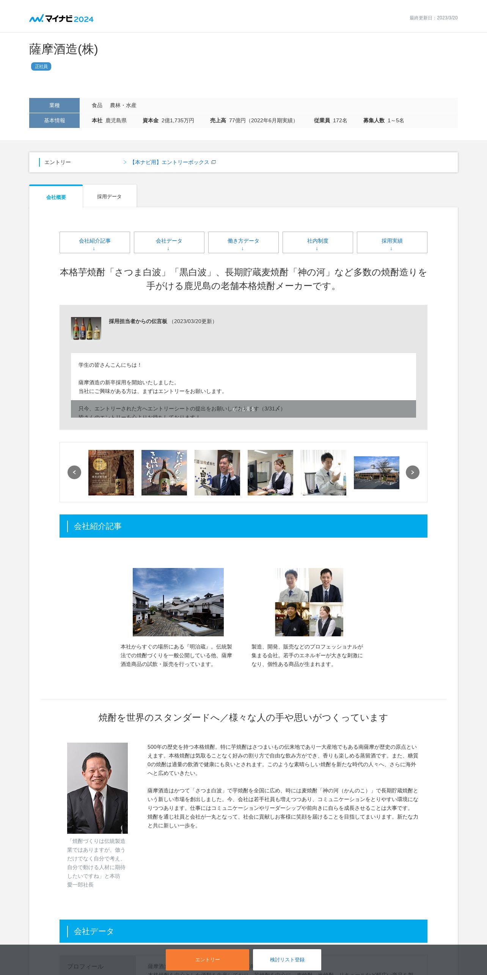Open the さつま白波 illustrated poster thumbnail
Image resolution: width=487 pixels, height=975 pixels.
click(x=164, y=473)
